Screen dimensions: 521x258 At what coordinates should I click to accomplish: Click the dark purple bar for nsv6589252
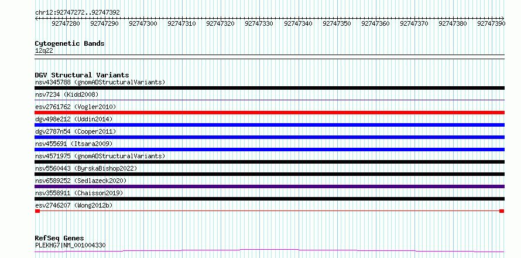[x=269, y=186]
